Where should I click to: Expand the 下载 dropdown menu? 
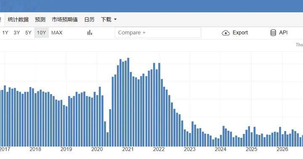pyautogui.click(x=109, y=19)
